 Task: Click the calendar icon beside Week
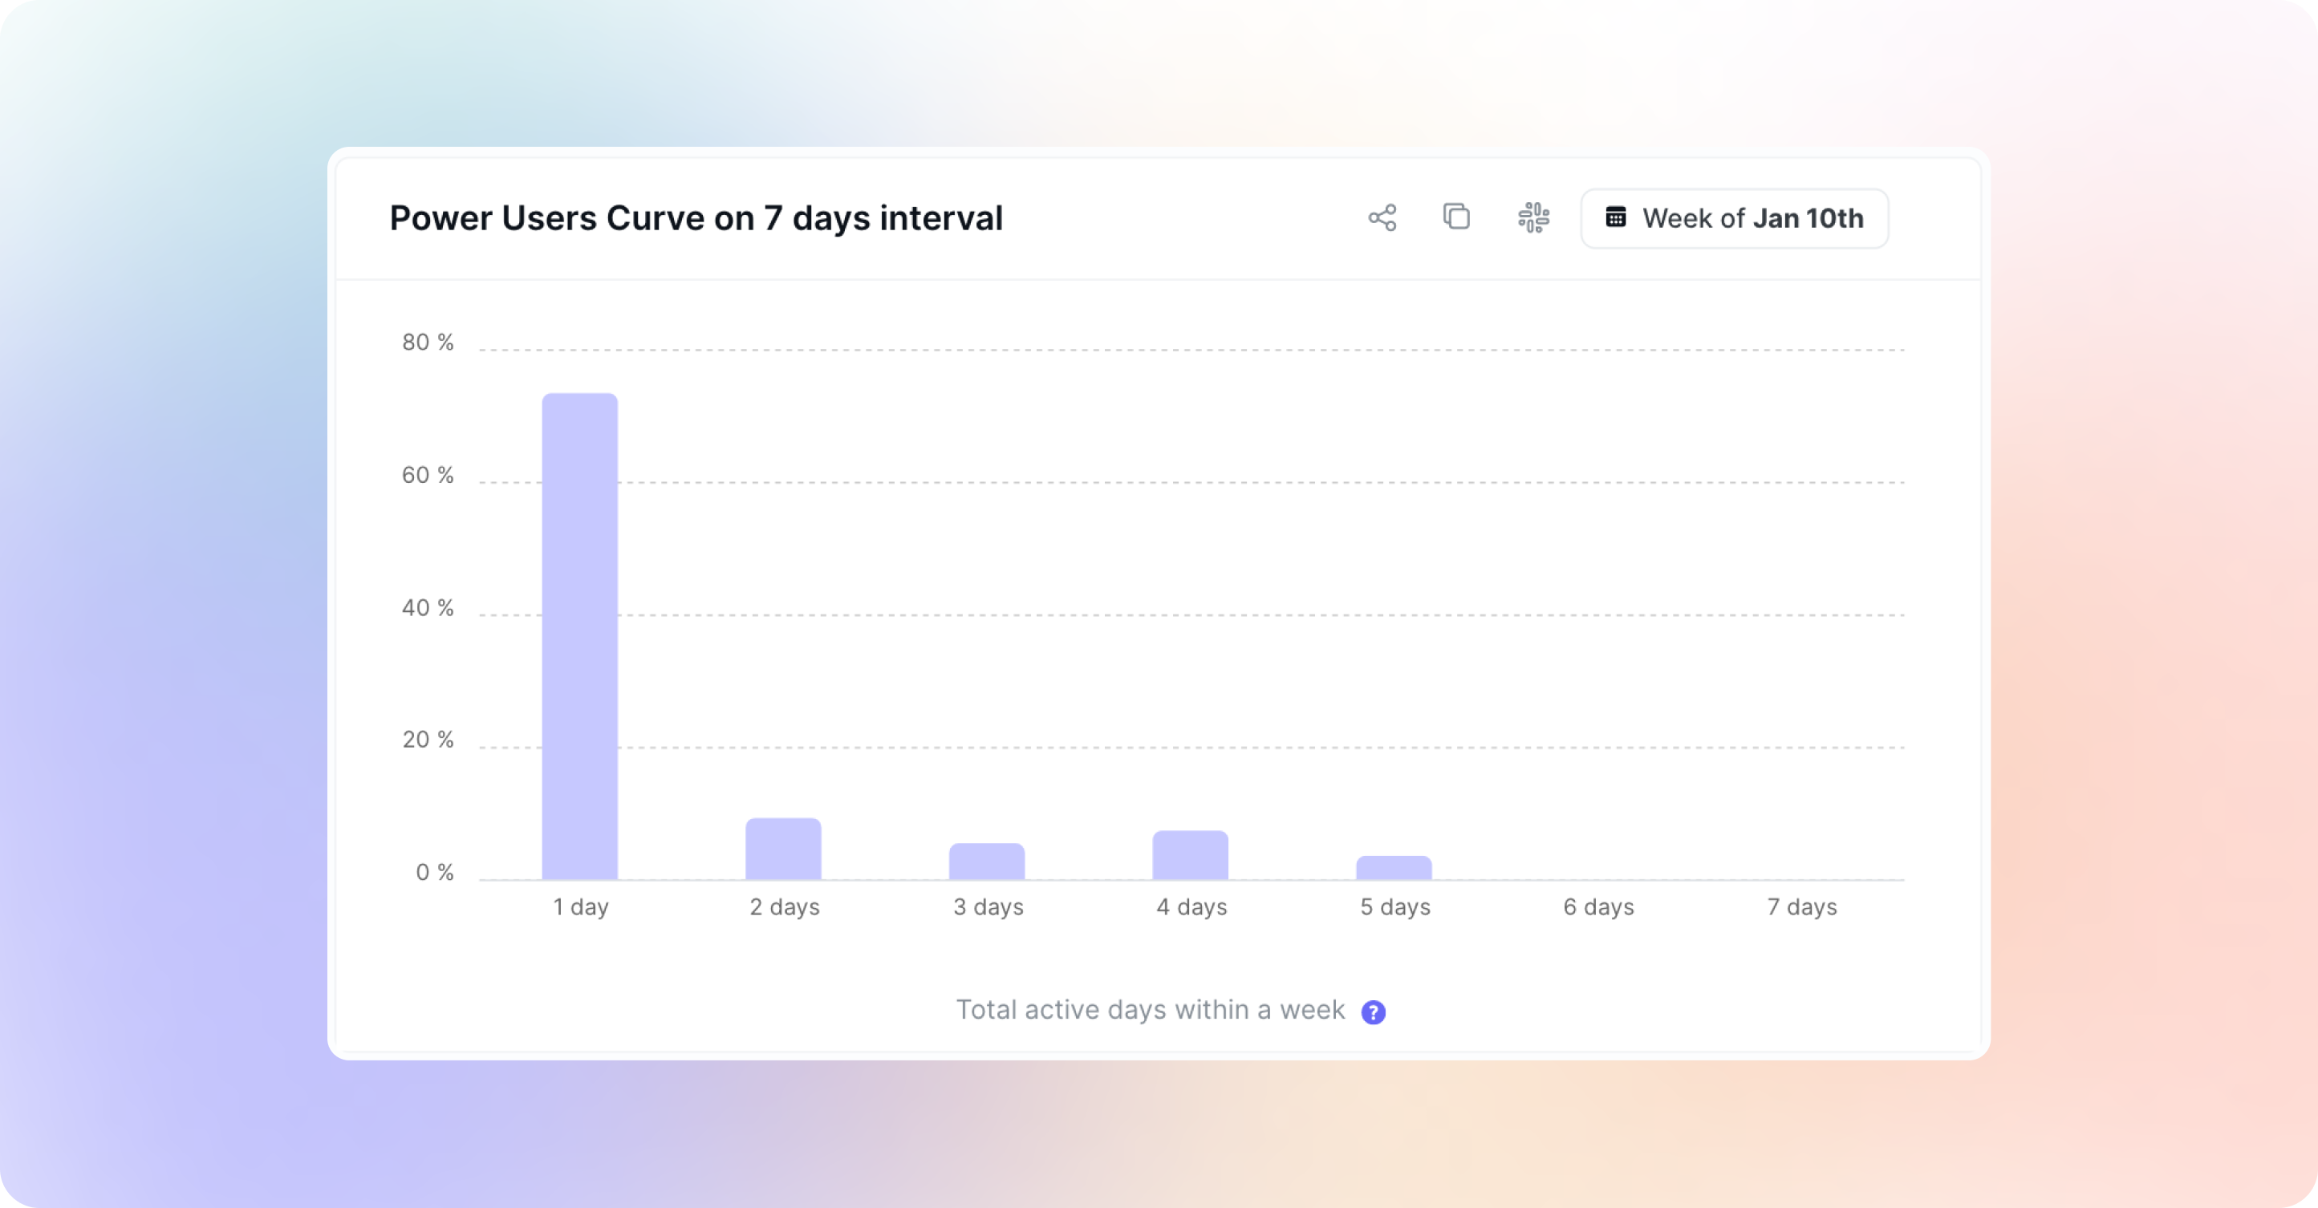point(1616,217)
